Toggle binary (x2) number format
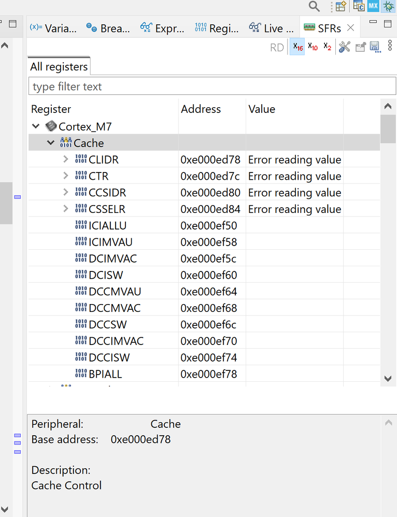 327,47
